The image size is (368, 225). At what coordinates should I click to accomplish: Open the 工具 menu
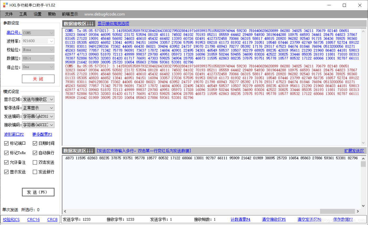pyautogui.click(x=23, y=14)
